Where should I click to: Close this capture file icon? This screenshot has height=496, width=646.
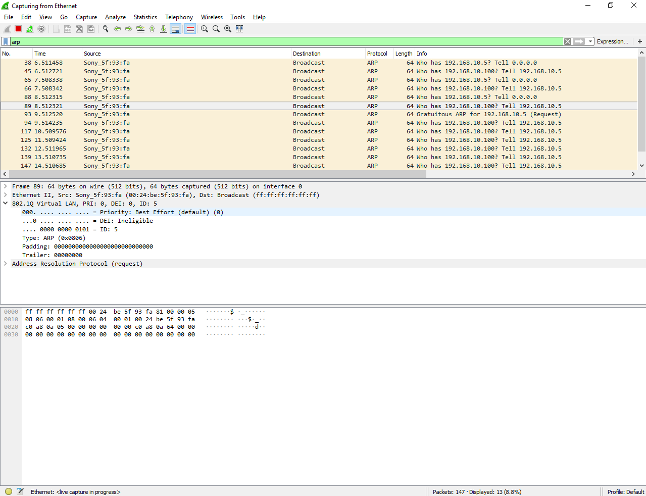click(79, 29)
